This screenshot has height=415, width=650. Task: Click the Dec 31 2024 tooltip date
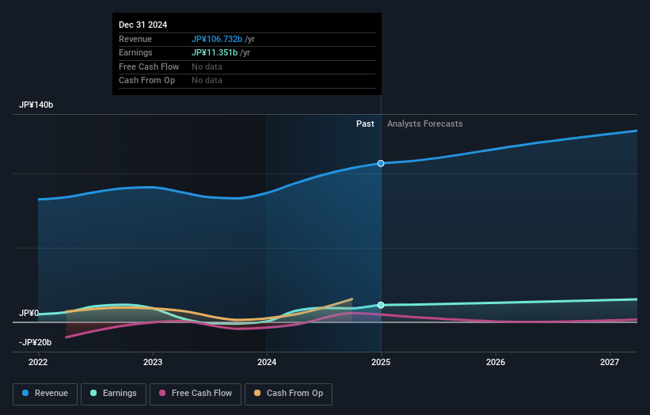(143, 25)
